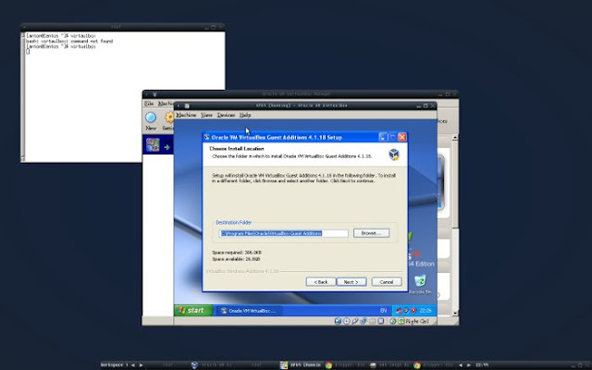Screen dimensions: 592x370
Task: Click the XP VM running entry in panel
Action: (301, 365)
